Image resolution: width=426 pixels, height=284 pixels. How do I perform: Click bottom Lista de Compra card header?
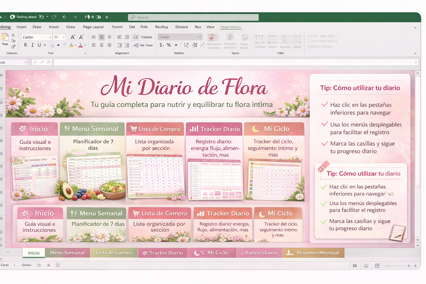160,213
